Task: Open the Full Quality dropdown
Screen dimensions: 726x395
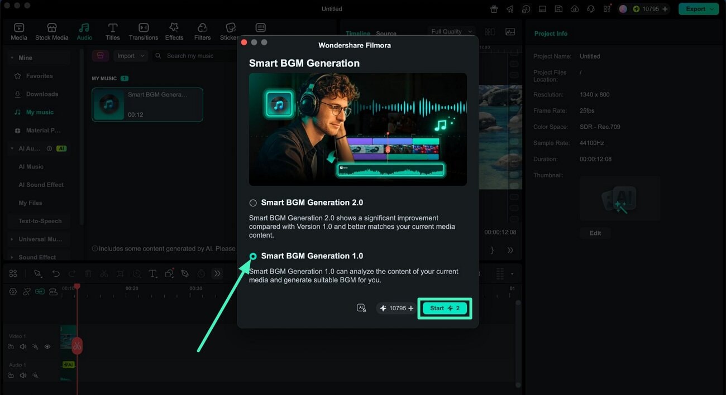Action: click(451, 32)
